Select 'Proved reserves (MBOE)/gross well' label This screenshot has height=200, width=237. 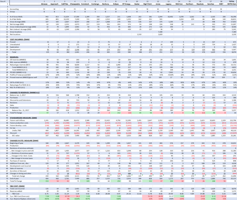pyautogui.click(x=23, y=77)
